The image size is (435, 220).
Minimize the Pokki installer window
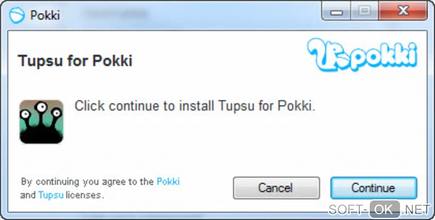(337, 12)
